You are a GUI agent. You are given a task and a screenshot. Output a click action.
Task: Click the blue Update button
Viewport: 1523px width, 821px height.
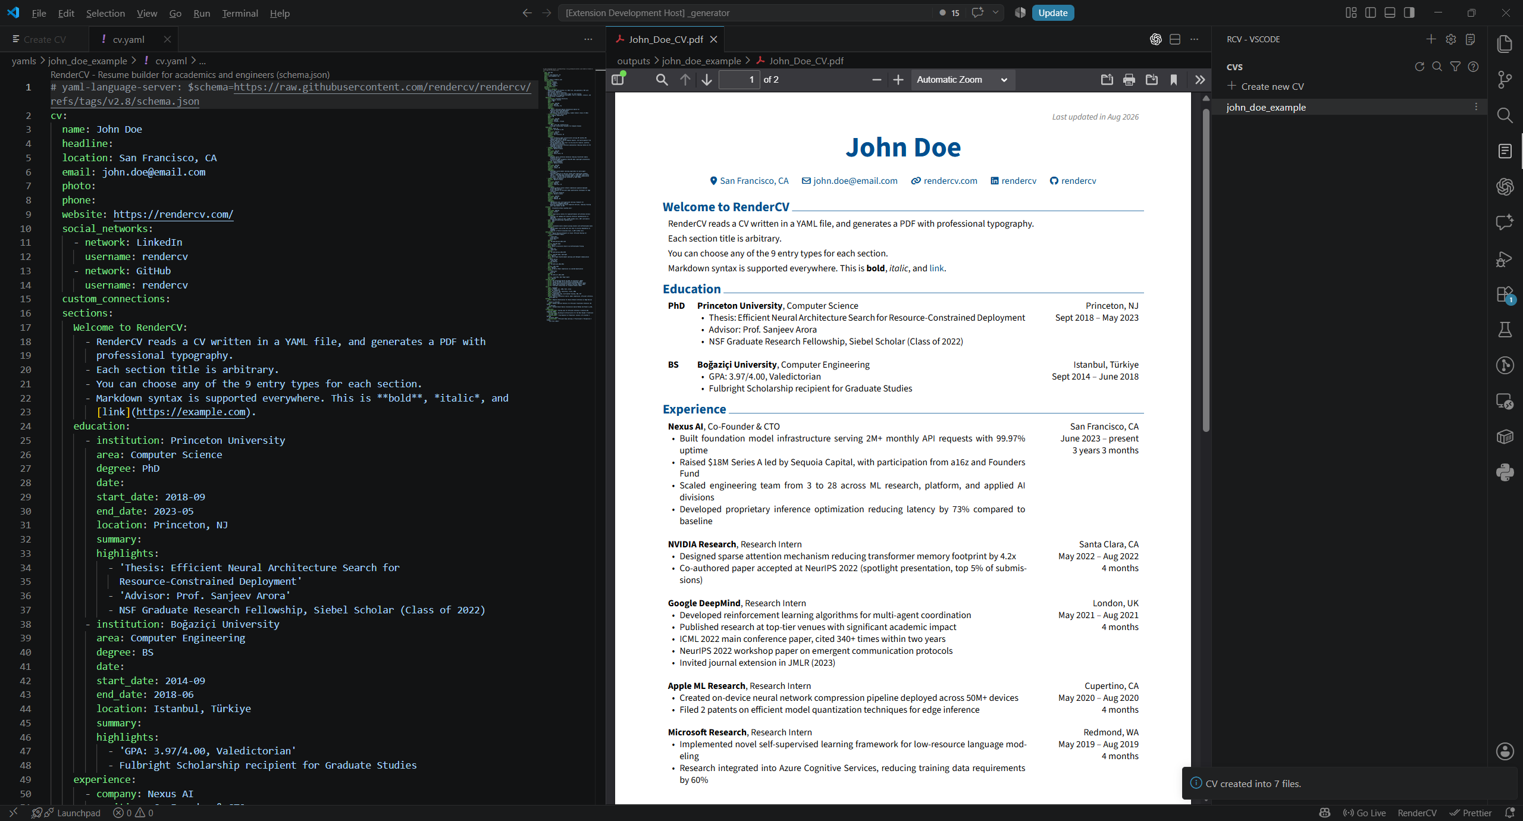[1052, 12]
